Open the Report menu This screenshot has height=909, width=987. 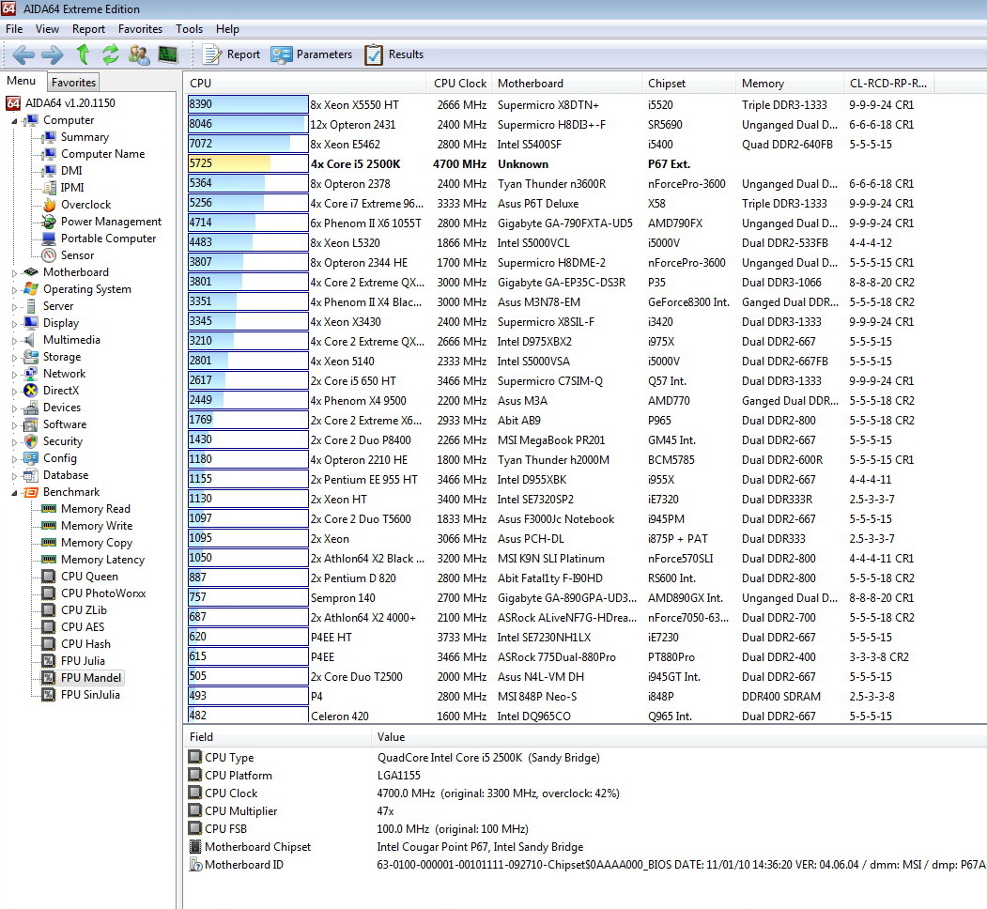point(89,29)
